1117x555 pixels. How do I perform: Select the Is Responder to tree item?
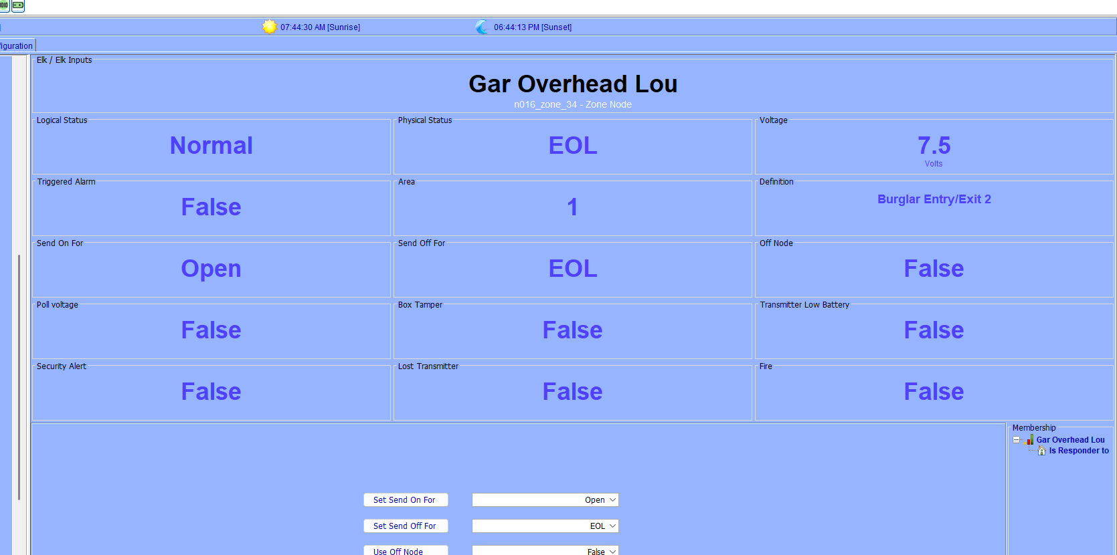pyautogui.click(x=1078, y=451)
